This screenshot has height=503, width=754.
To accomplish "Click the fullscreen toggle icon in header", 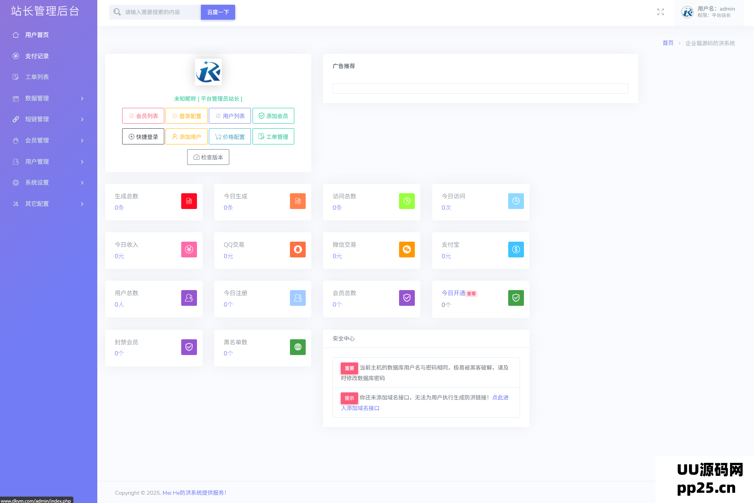I will (660, 12).
